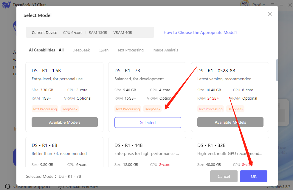Show the Text Processing capability tab

(131, 50)
